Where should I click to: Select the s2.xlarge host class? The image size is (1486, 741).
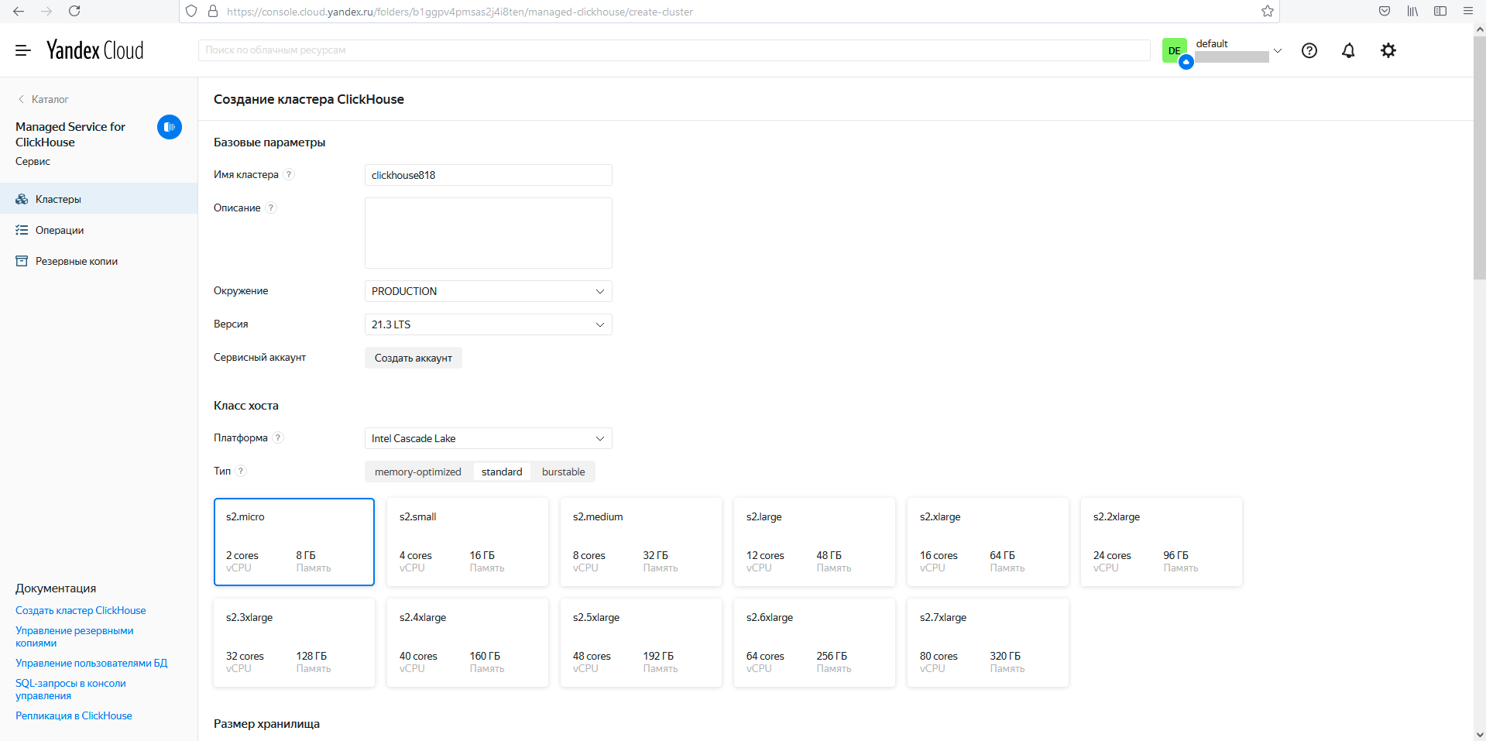pos(988,542)
